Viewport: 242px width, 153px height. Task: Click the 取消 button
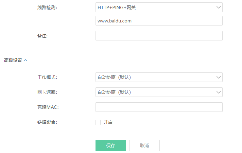click(144, 146)
